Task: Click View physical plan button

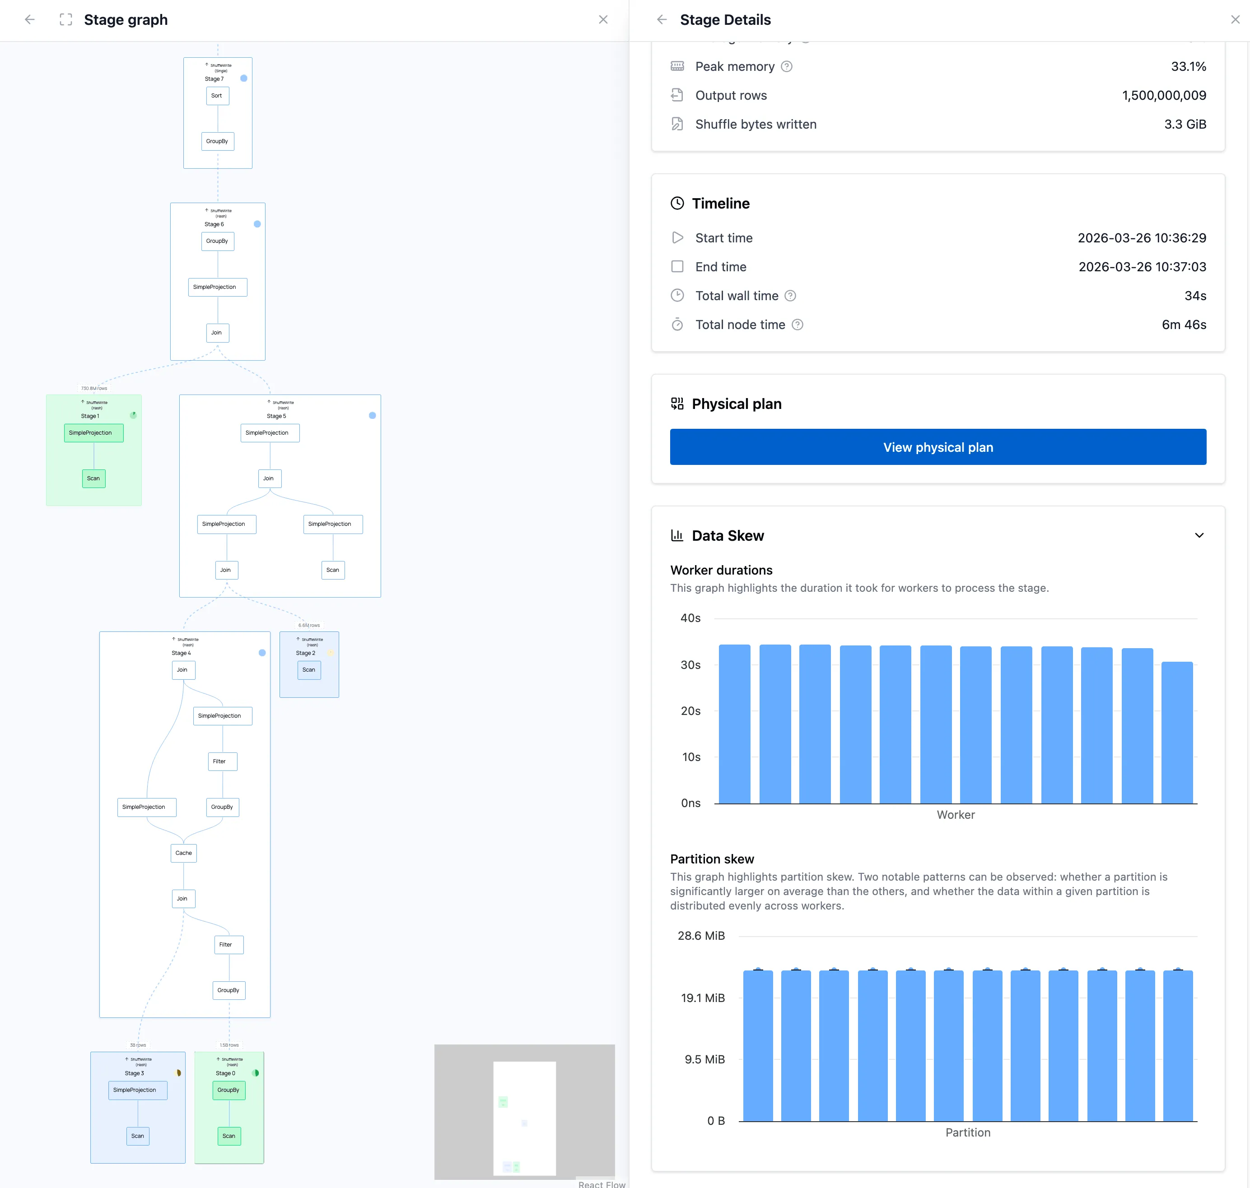Action: click(x=937, y=447)
